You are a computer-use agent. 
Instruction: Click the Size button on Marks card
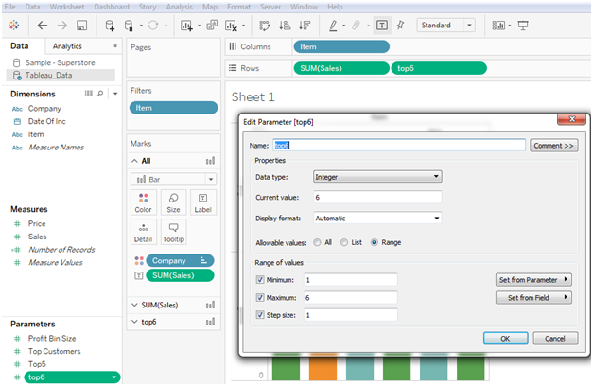coord(173,202)
